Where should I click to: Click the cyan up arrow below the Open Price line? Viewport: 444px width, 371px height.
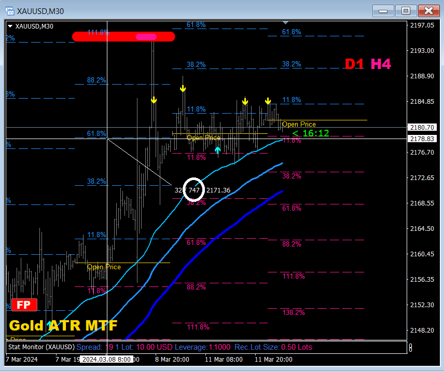point(217,150)
